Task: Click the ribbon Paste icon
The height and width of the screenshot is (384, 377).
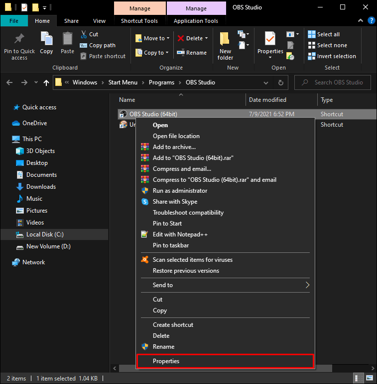Action: (x=67, y=39)
